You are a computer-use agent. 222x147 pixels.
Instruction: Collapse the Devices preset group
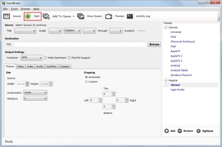click(x=166, y=28)
